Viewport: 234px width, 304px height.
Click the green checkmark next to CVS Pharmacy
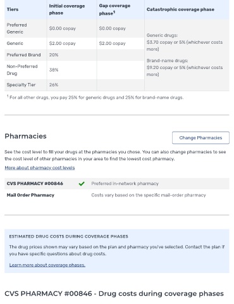pos(82,184)
